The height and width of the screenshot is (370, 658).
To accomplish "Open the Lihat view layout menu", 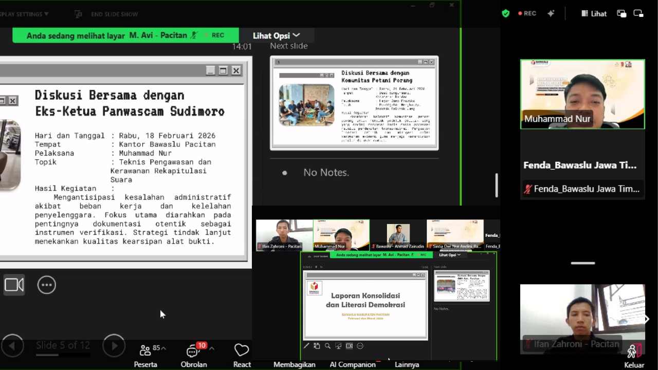I will 594,14.
